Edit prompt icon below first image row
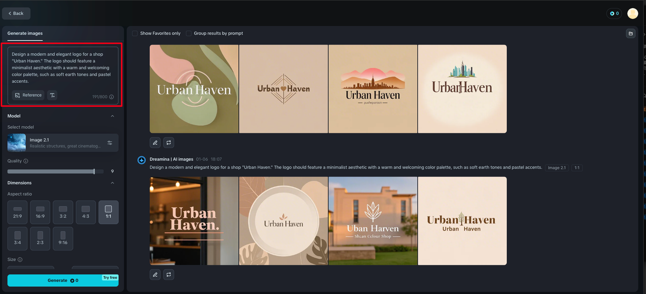The height and width of the screenshot is (294, 646). [x=155, y=142]
